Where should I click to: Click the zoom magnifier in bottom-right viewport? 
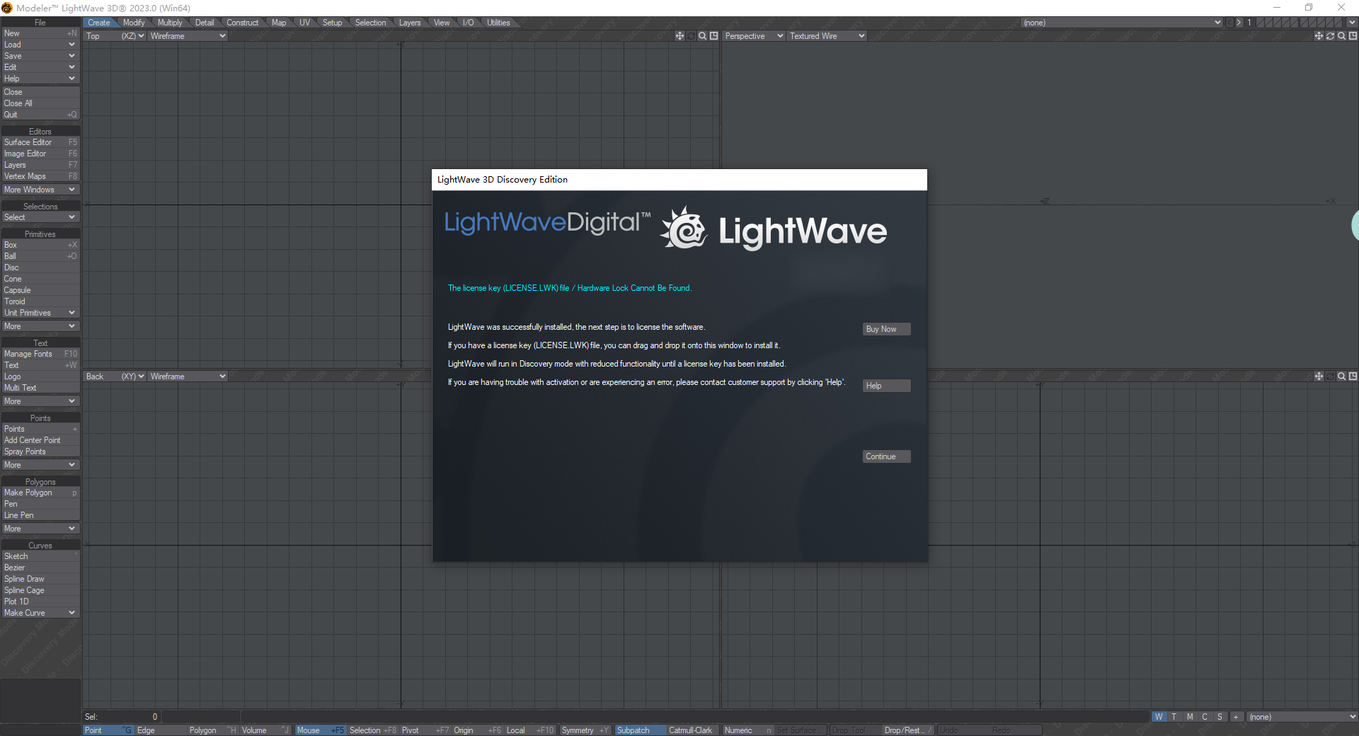pos(1341,376)
